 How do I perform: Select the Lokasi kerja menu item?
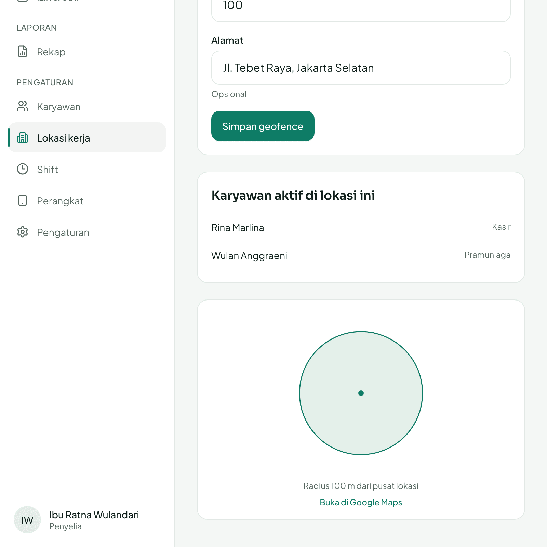click(87, 137)
